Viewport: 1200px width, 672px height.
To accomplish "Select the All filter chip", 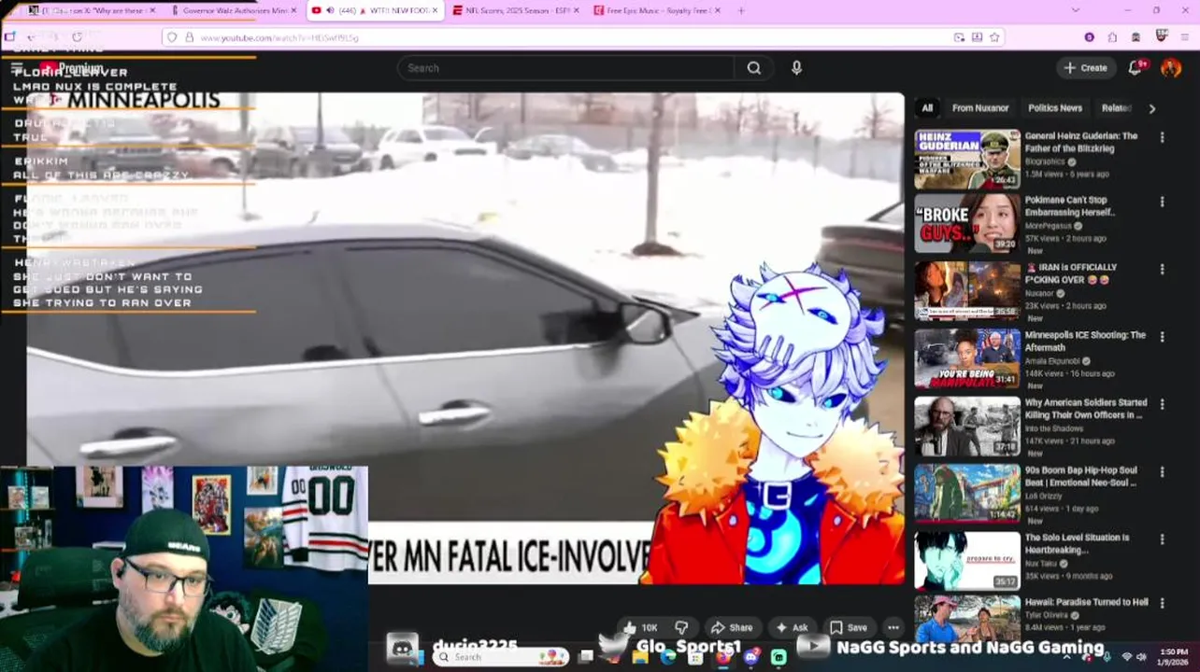I will coord(927,108).
